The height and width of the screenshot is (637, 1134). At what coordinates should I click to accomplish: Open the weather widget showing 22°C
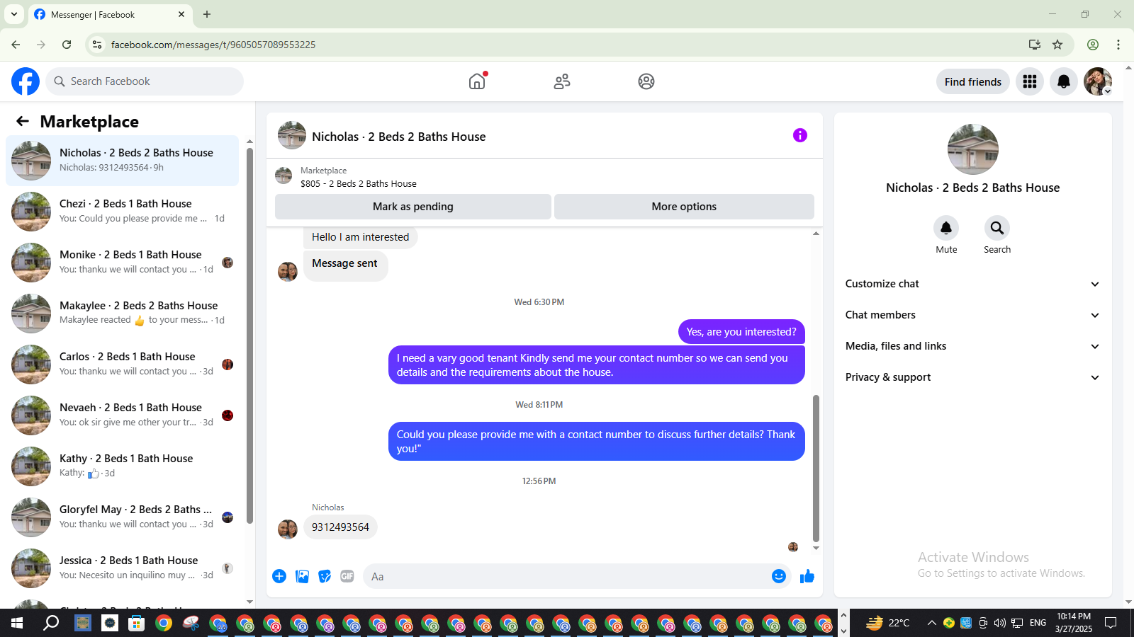pos(888,623)
